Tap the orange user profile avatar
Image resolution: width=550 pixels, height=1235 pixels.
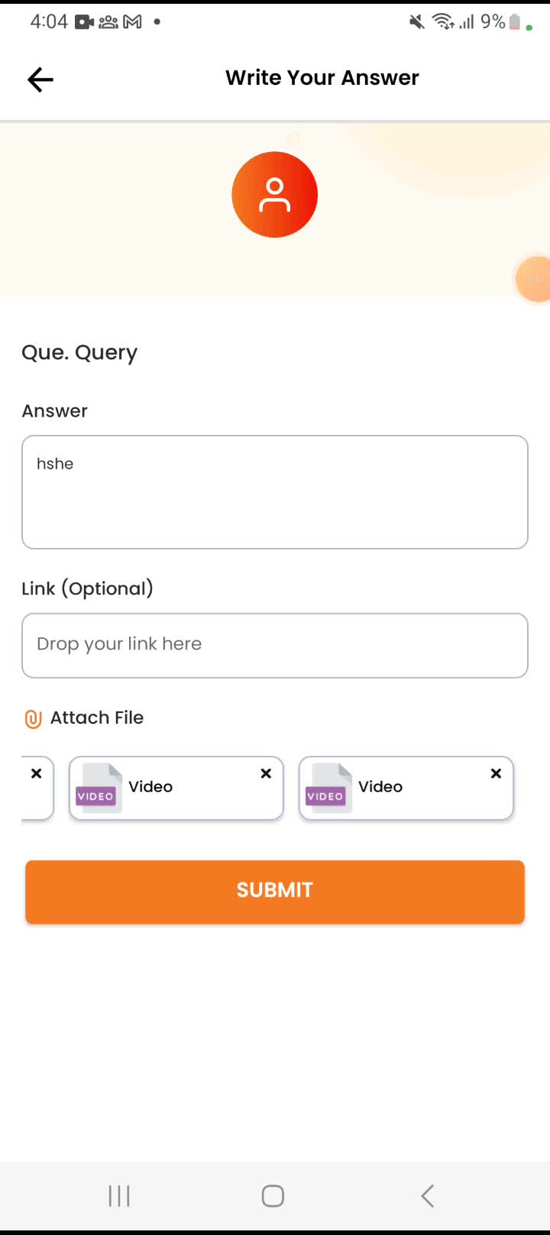coord(274,195)
